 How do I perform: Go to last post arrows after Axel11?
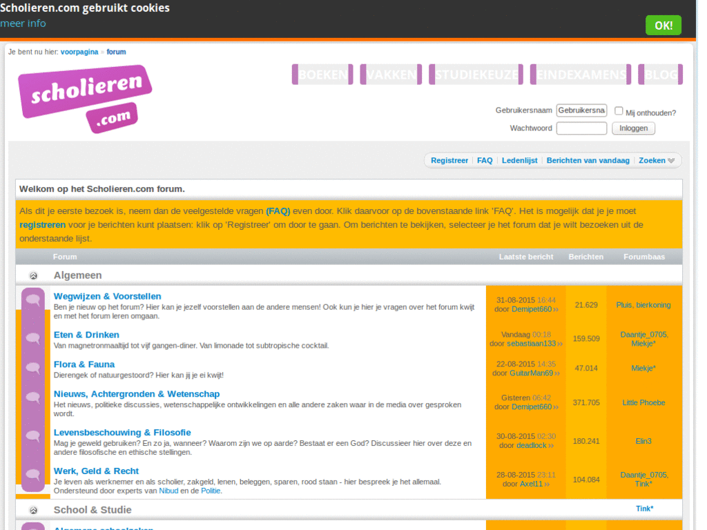547,484
